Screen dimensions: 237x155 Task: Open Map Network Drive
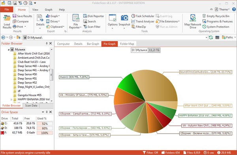tap(193, 22)
